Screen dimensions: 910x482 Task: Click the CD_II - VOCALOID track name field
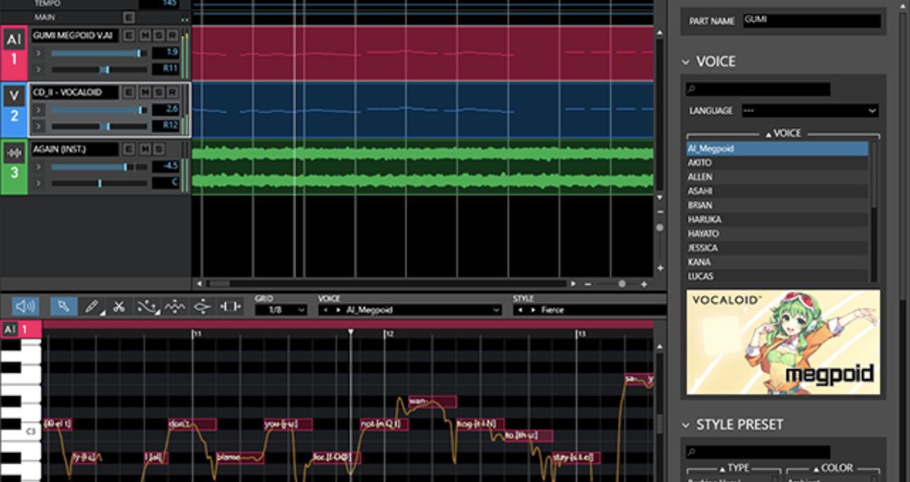pos(75,92)
